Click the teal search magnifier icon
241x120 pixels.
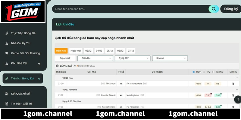[x=214, y=9]
